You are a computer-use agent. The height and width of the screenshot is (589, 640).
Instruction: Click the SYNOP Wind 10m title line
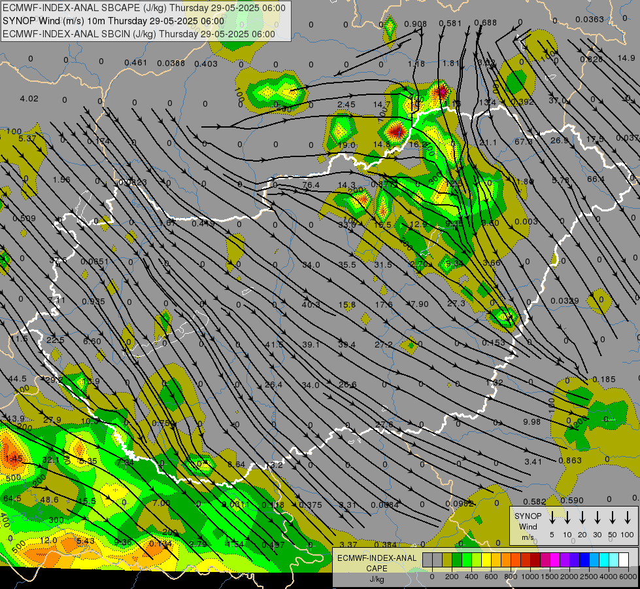tap(114, 21)
